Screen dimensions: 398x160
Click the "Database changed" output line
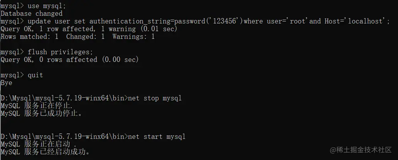click(x=32, y=13)
